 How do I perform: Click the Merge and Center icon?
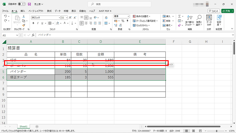100,23
